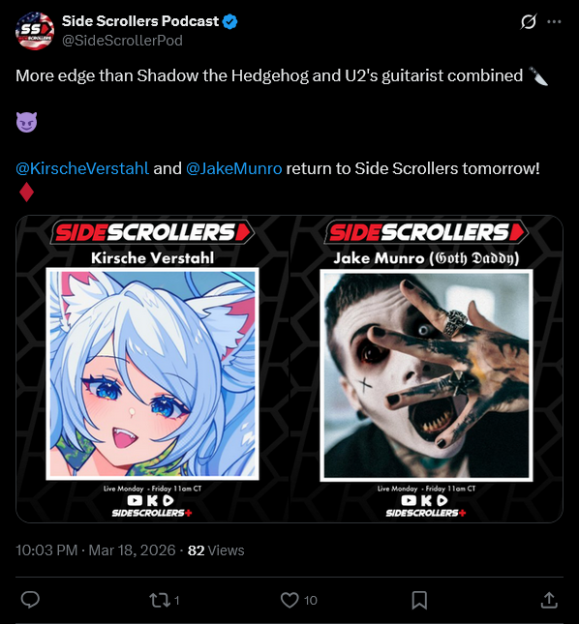Click the like count number 10
This screenshot has width=579, height=624.
tap(310, 601)
